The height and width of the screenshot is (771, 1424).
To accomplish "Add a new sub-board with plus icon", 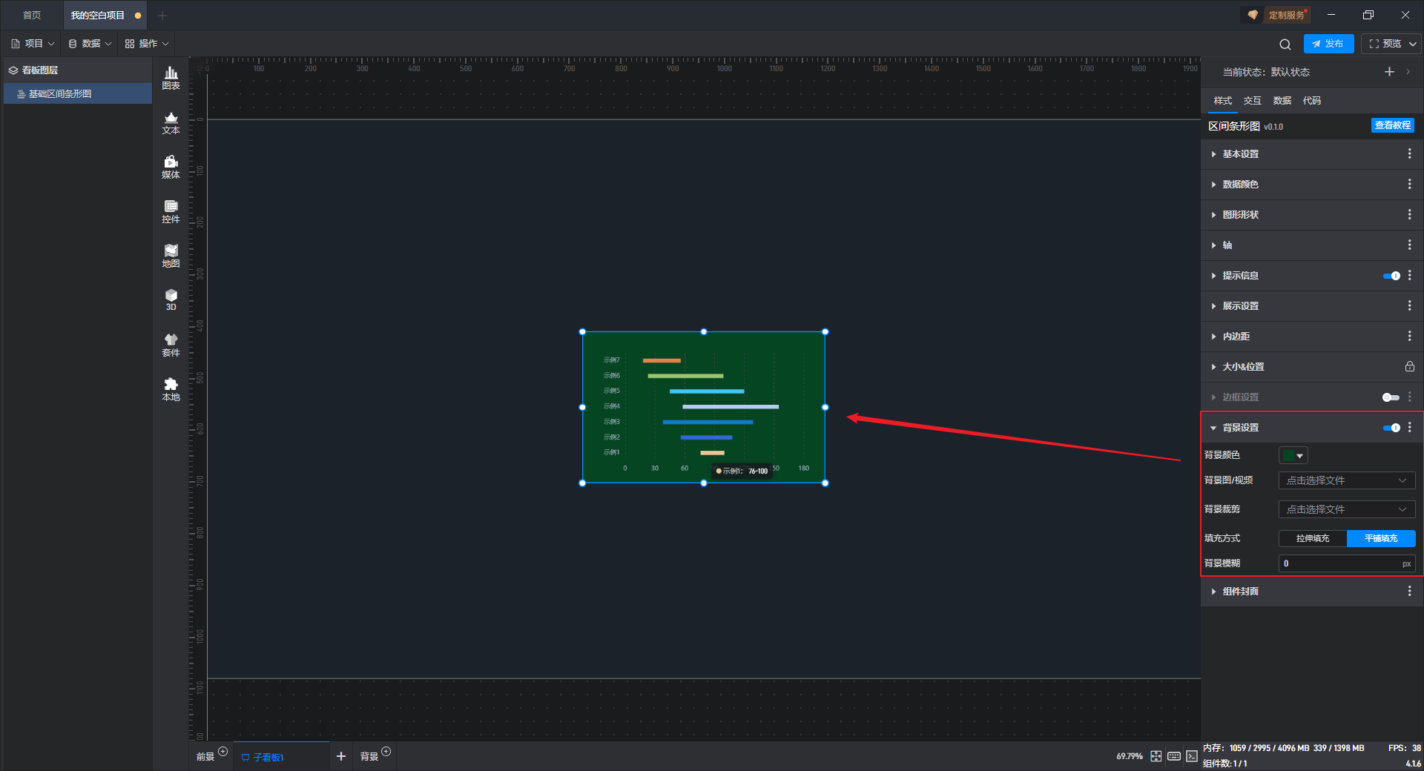I will tap(341, 756).
